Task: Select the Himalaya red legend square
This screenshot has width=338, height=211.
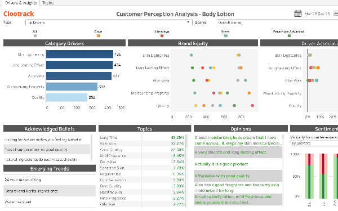Action: point(162,36)
